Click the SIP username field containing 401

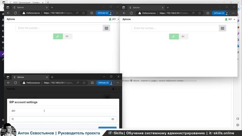[x=63, y=111]
